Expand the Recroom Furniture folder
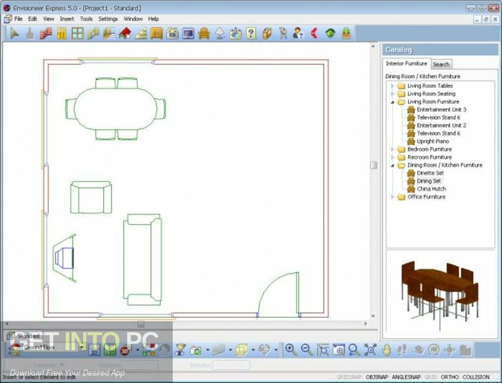This screenshot has width=502, height=383. click(392, 157)
